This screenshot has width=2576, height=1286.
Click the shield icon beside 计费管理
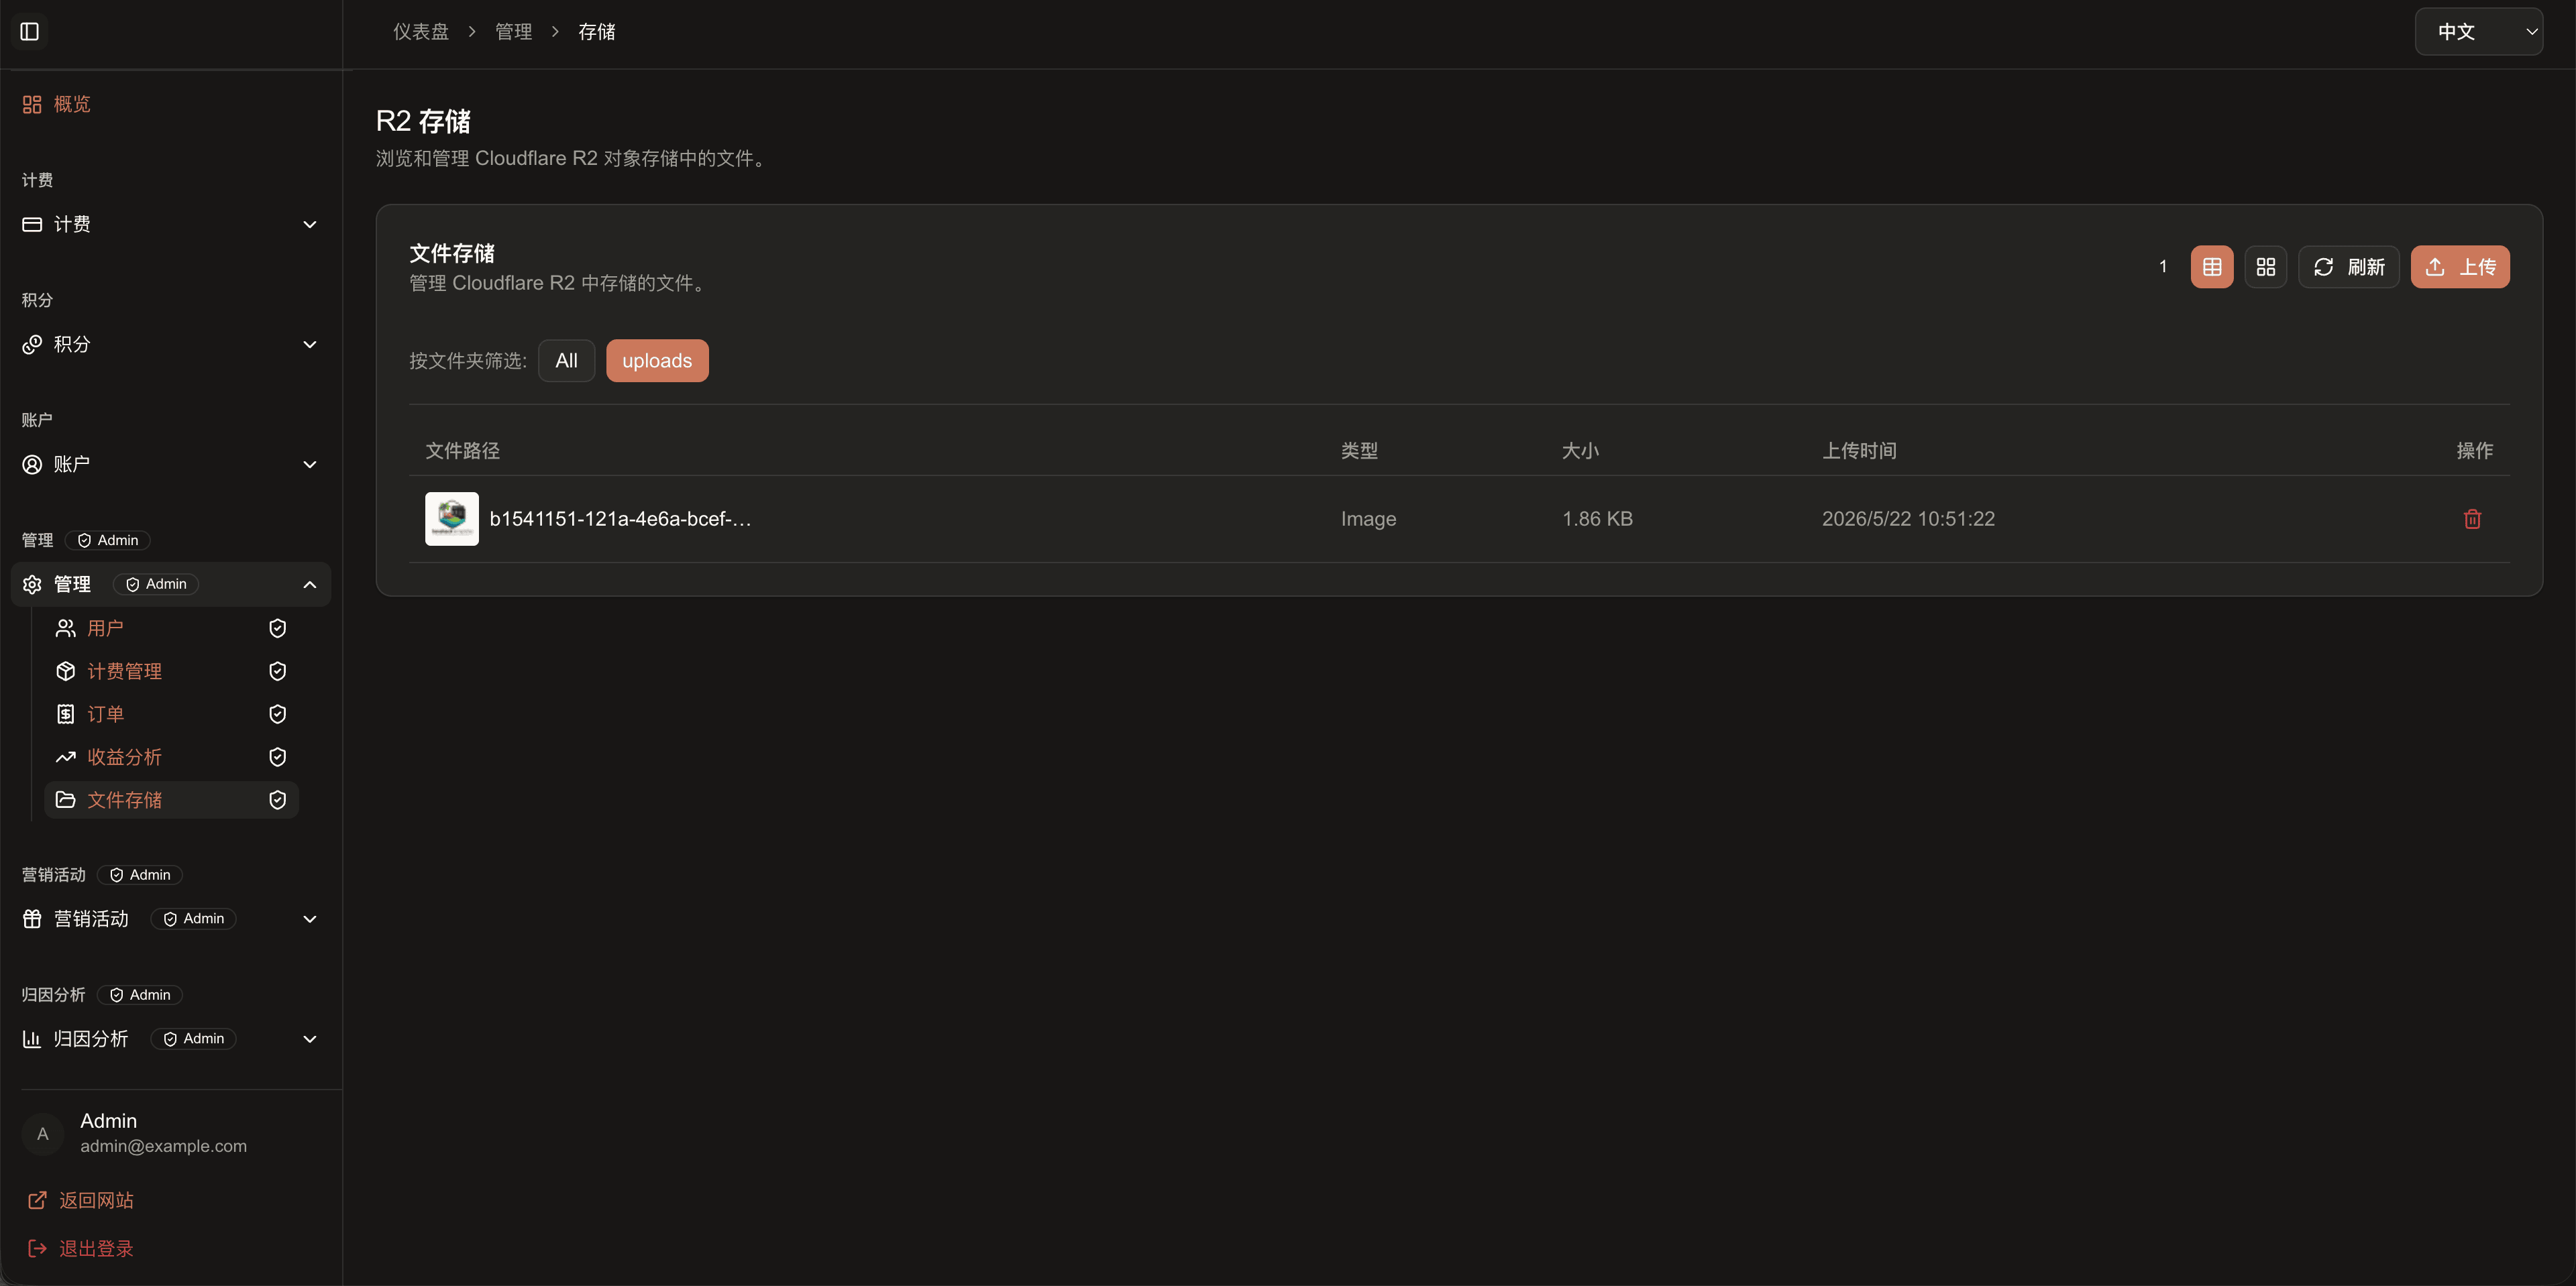tap(278, 670)
